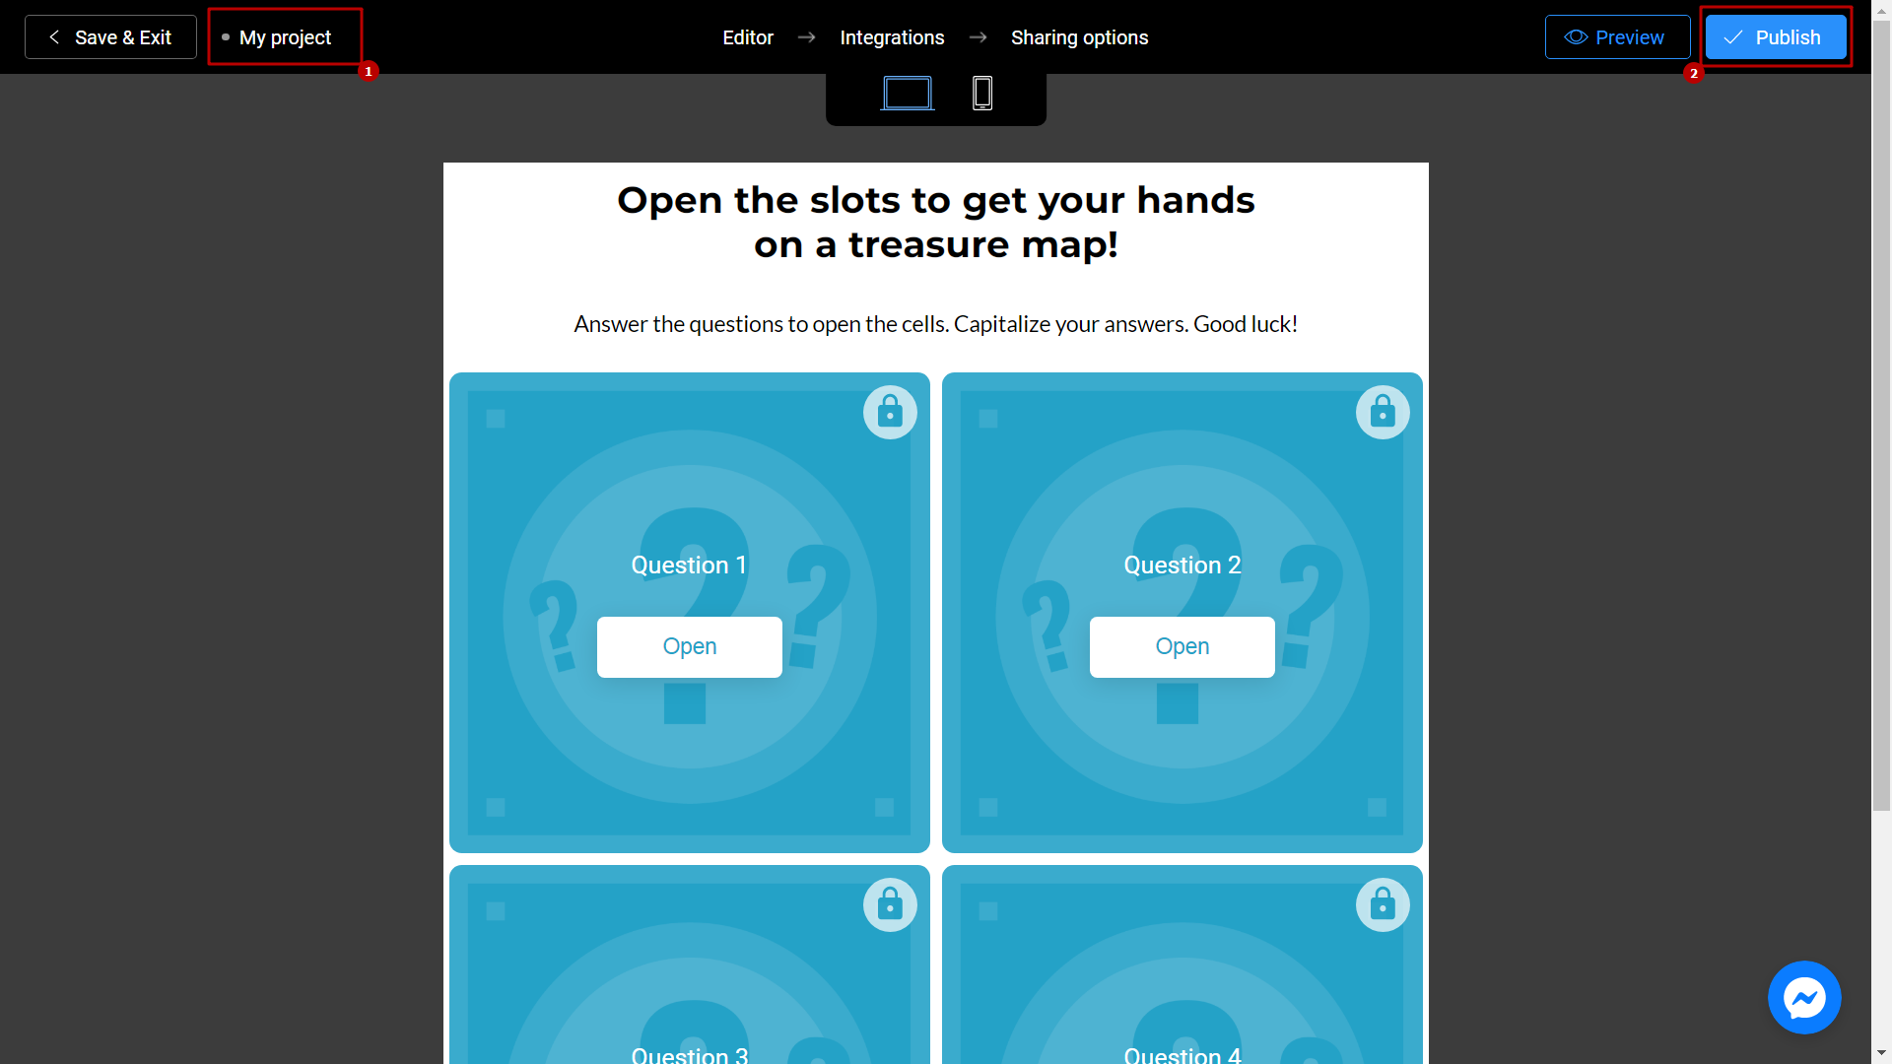
Task: Click the Integrations tab
Action: (x=893, y=36)
